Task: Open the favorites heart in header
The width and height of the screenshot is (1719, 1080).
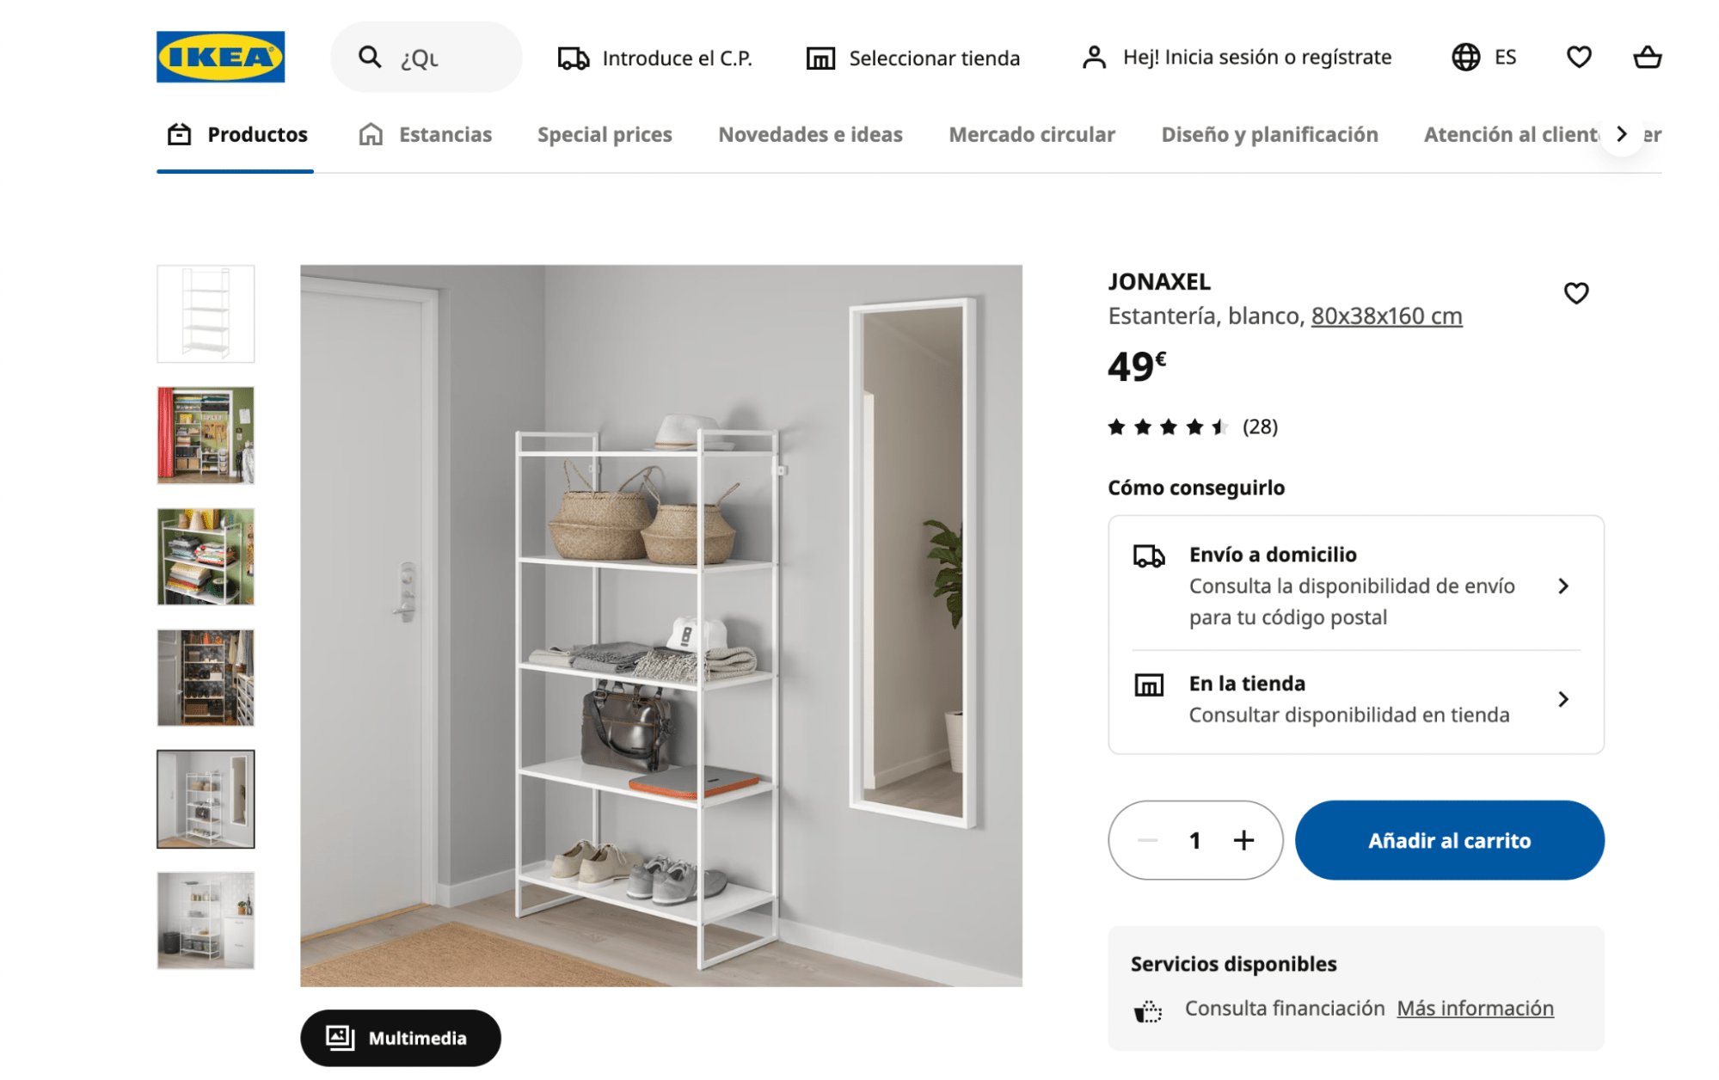Action: pos(1579,57)
